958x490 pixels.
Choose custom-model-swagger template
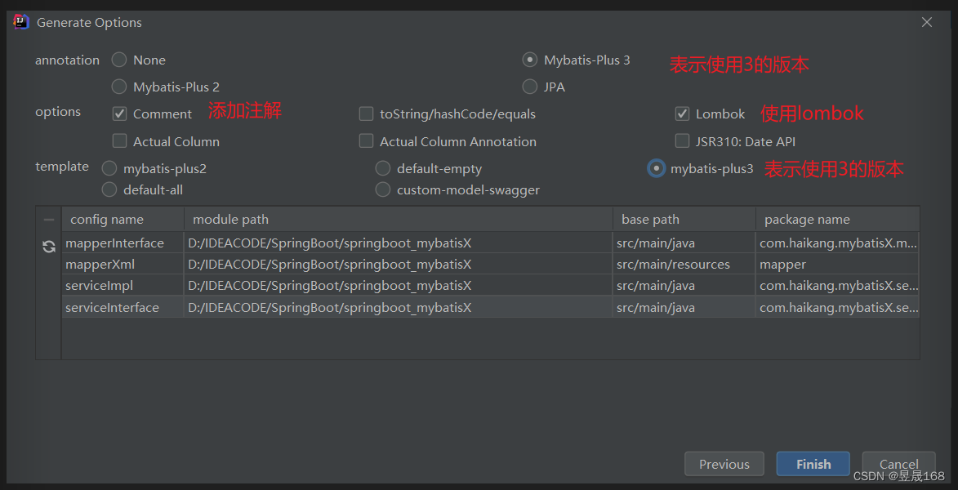click(x=383, y=190)
